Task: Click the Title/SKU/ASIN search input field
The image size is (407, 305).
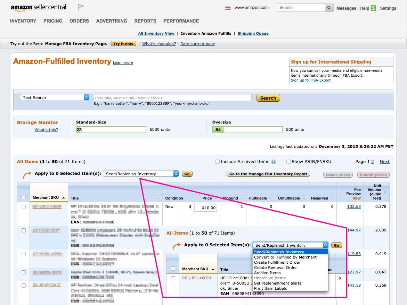Action: [x=173, y=98]
